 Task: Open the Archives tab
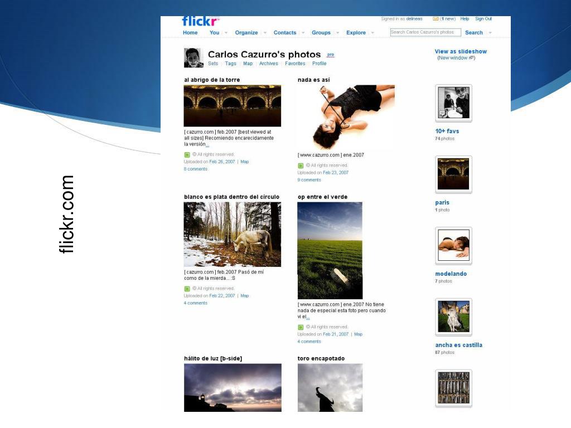269,64
